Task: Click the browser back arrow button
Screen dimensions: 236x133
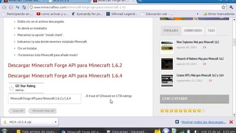Action: (x=4, y=7)
